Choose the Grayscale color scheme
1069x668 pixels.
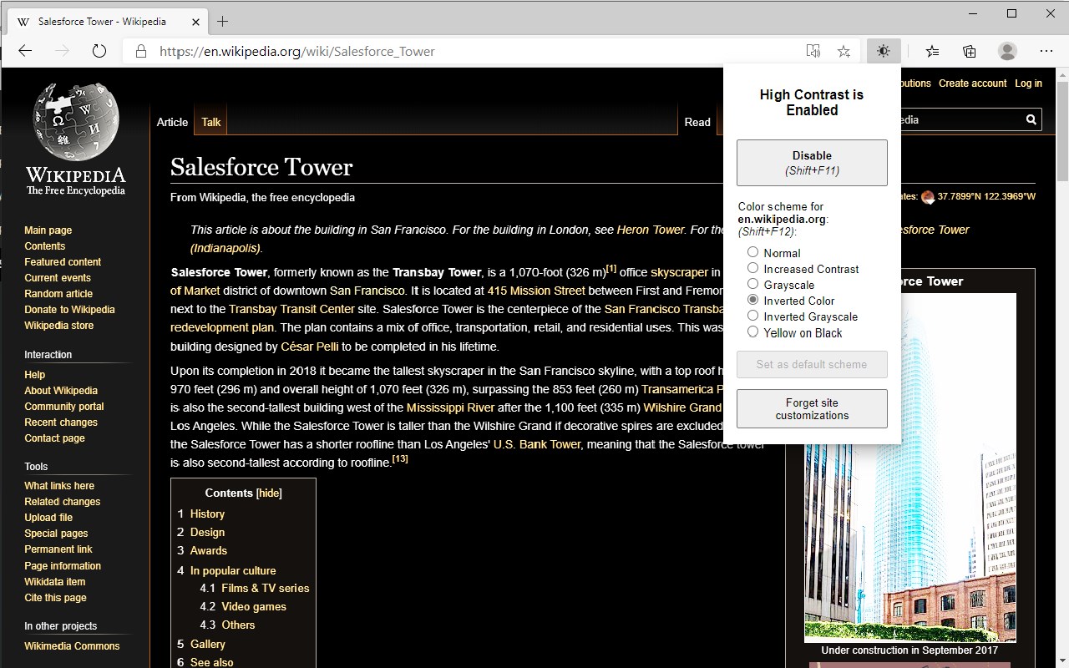click(x=752, y=284)
